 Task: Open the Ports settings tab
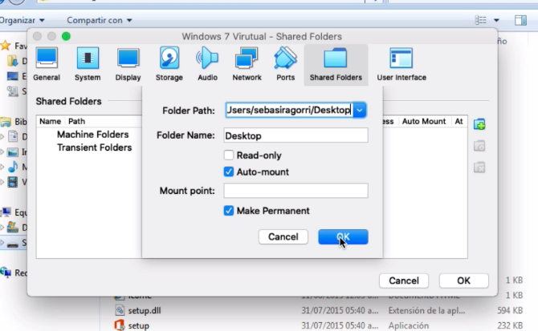point(286,64)
